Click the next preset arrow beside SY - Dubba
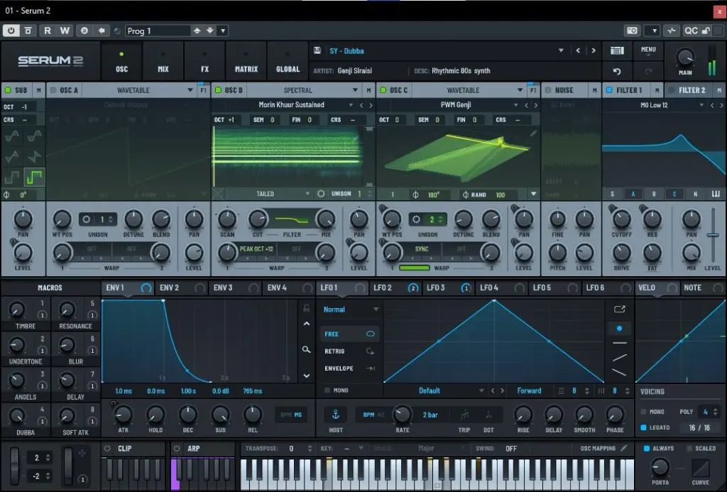Image resolution: width=727 pixels, height=492 pixels. (594, 50)
